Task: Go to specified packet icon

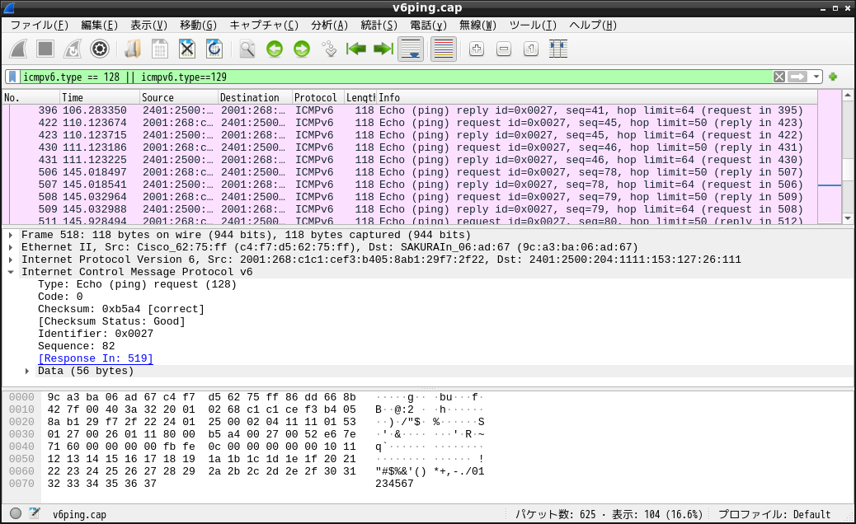Action: tap(329, 49)
